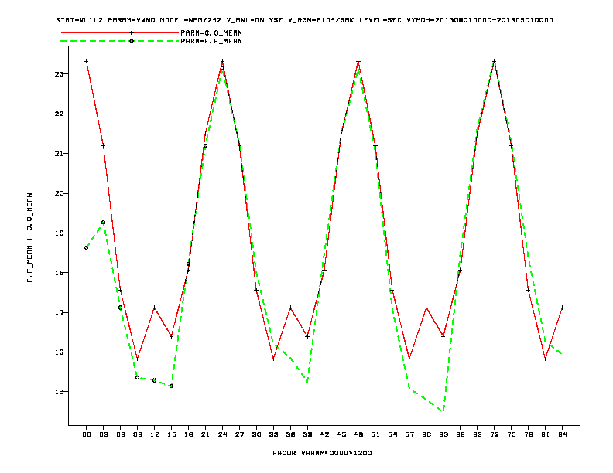Screen dimensions: 613x473
Task: Click x-axis forecast hour label 15
Action: [x=171, y=434]
